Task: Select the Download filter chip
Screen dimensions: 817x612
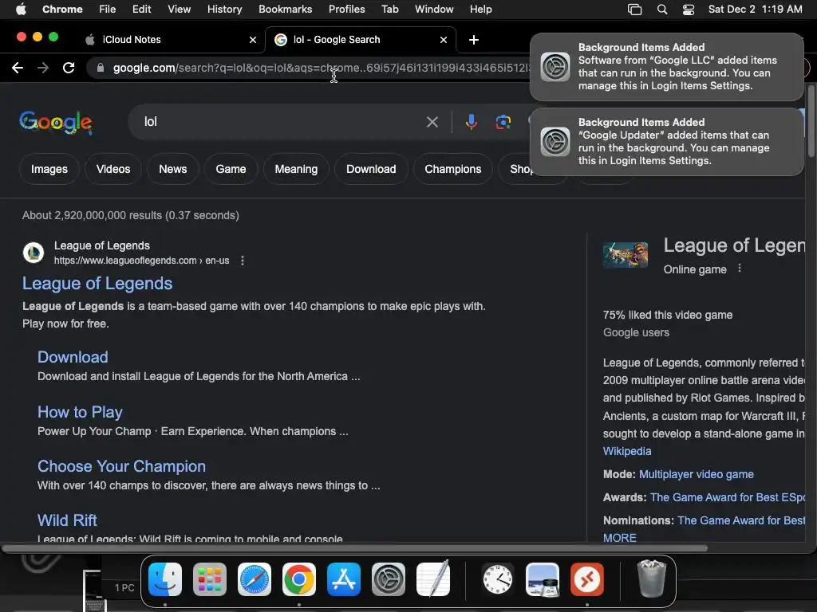Action: click(371, 169)
